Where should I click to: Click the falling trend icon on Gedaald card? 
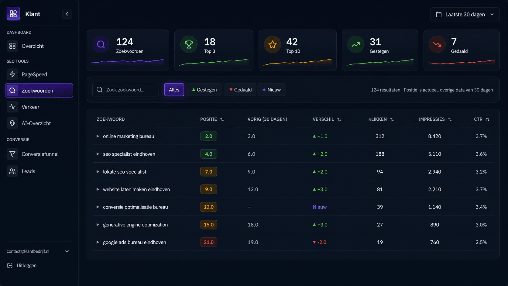pos(437,45)
